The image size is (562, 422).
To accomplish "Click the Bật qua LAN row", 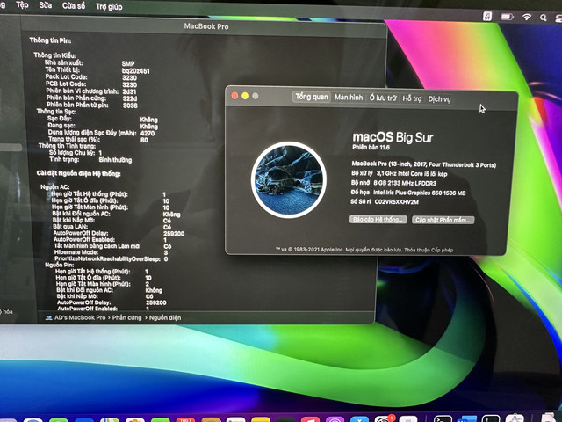I will coord(112,227).
